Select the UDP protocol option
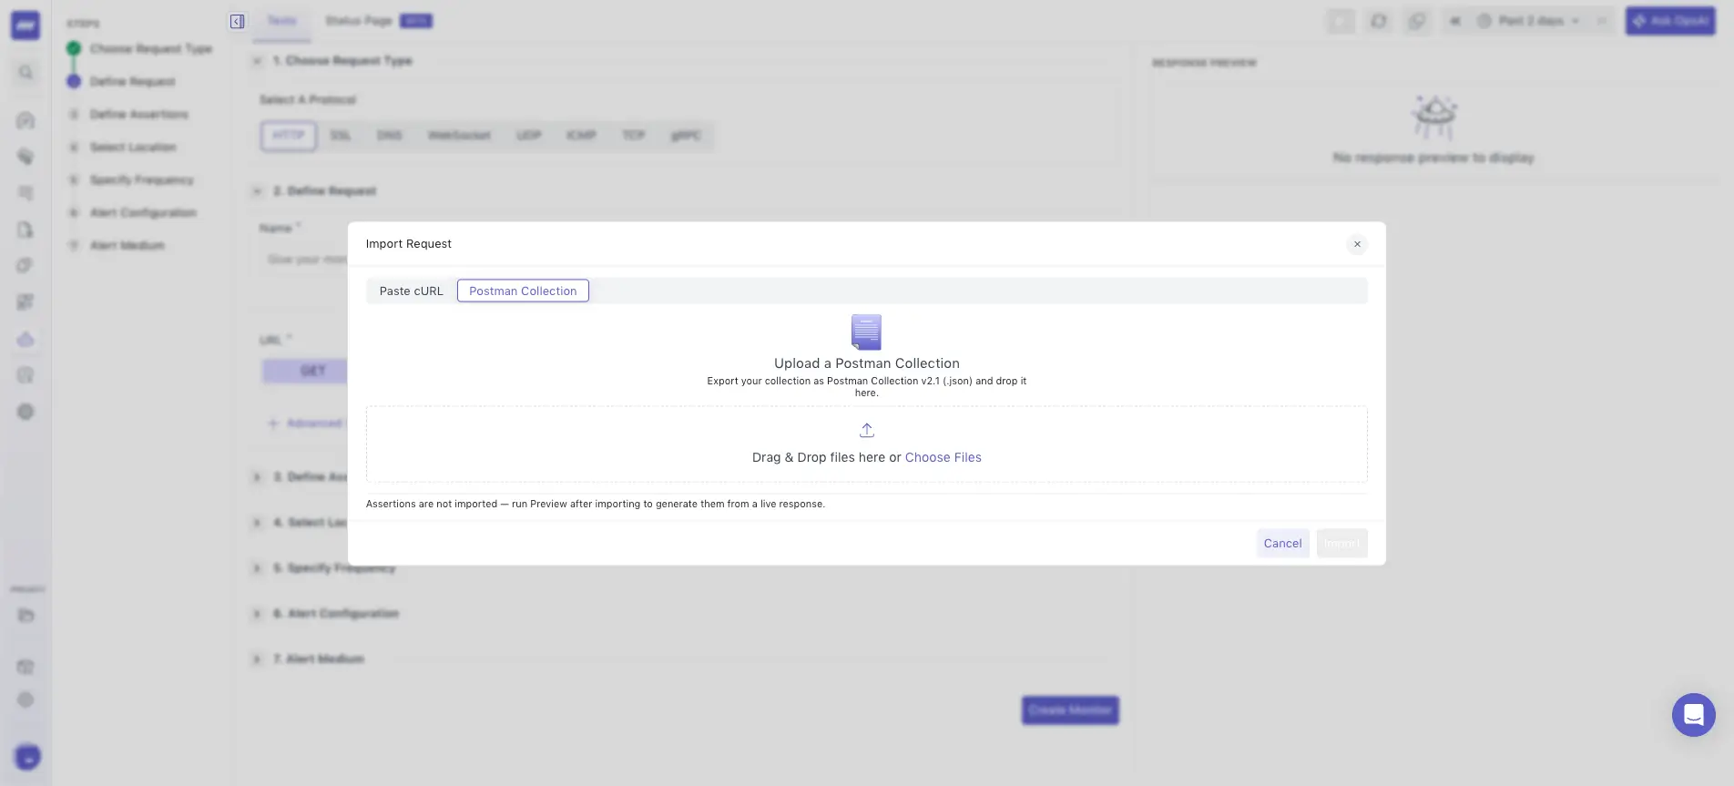 point(528,136)
